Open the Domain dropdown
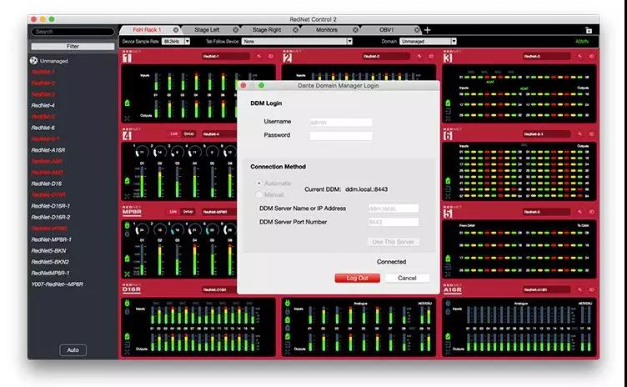 coord(428,41)
